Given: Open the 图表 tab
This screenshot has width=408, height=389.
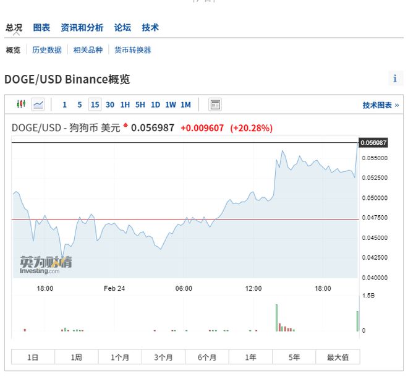Looking at the screenshot, I should tap(41, 28).
